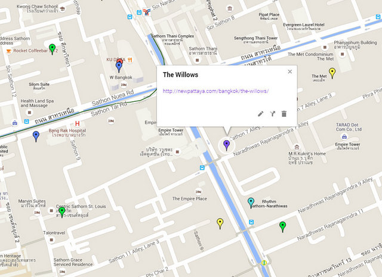Screen dimensions: 382x277
Task: Click the 'Empire Tower' label near the popup
Action: [171, 130]
